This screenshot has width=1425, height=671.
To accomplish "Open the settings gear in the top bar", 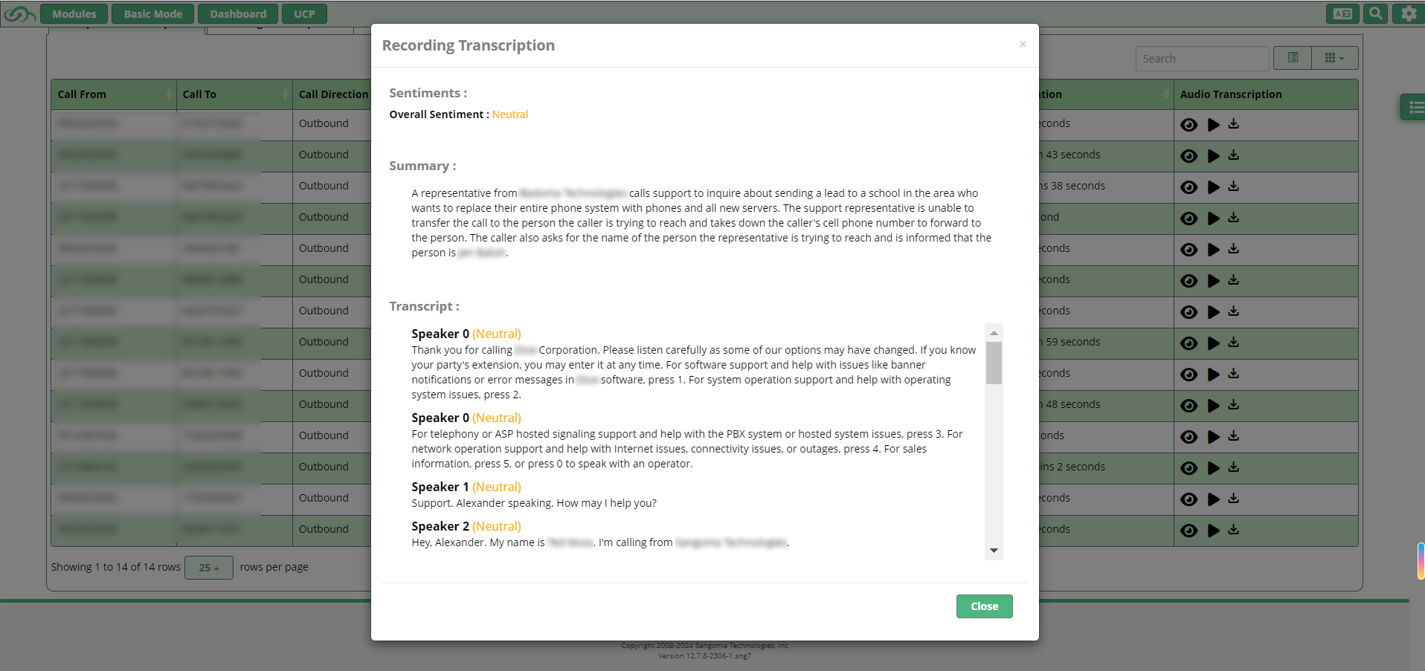I will 1408,13.
